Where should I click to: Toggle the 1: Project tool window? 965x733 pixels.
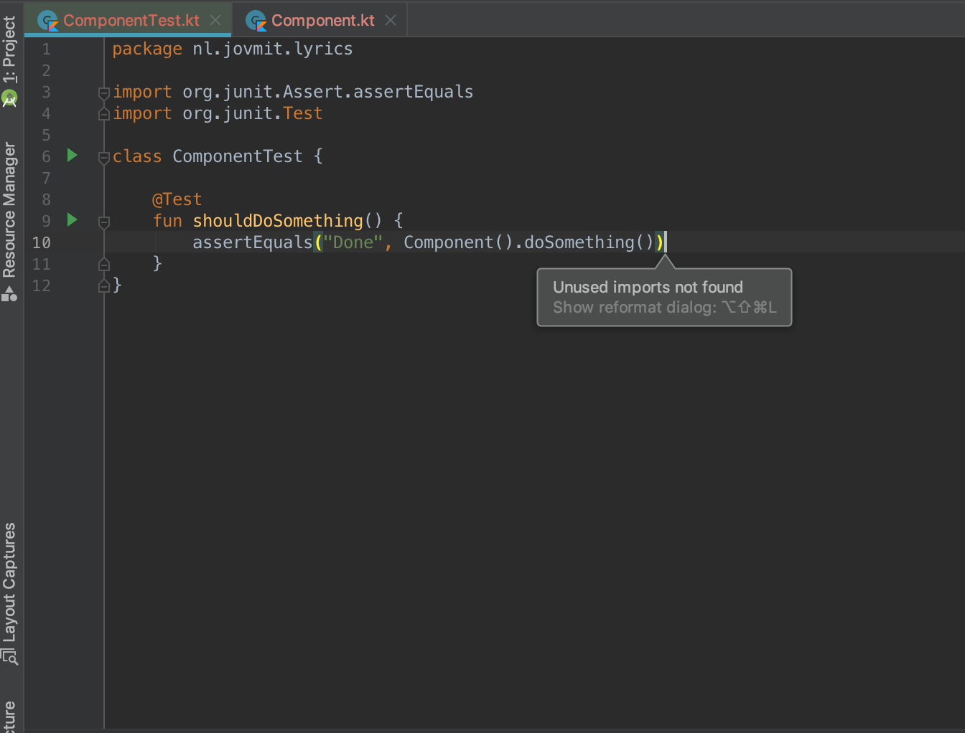point(10,47)
